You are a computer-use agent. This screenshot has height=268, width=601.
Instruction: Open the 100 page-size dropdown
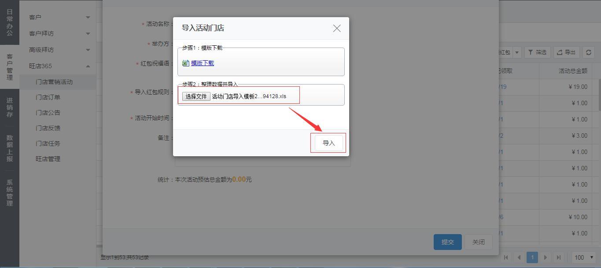coord(584,257)
